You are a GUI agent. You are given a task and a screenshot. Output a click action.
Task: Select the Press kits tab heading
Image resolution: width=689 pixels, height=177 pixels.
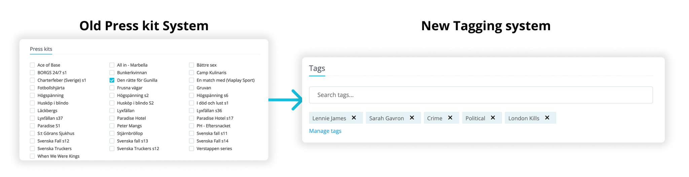[x=41, y=49]
